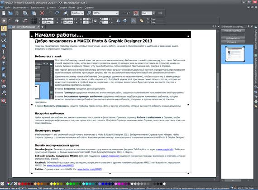
Task: Toggle the grid display button
Action: click(x=33, y=20)
